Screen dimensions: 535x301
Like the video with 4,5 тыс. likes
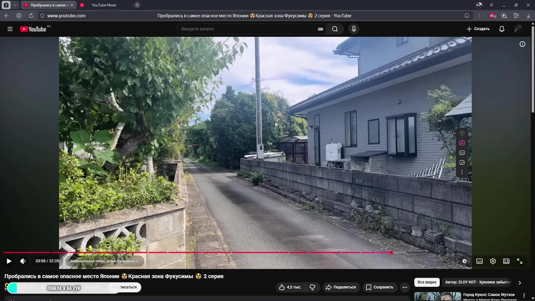pyautogui.click(x=290, y=287)
